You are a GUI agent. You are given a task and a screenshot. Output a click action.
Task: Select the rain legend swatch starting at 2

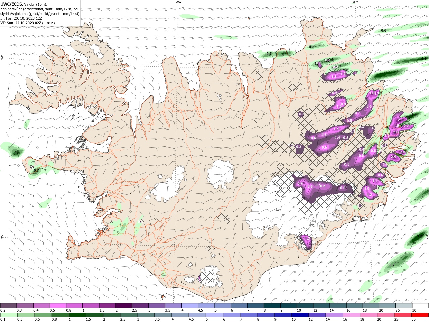111,315
